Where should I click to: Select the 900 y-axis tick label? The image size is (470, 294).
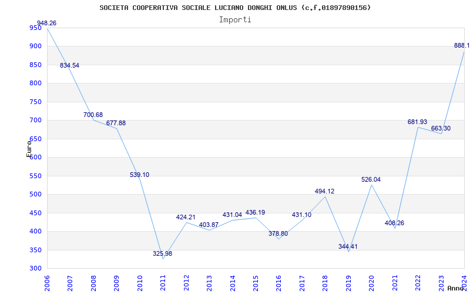click(35, 46)
